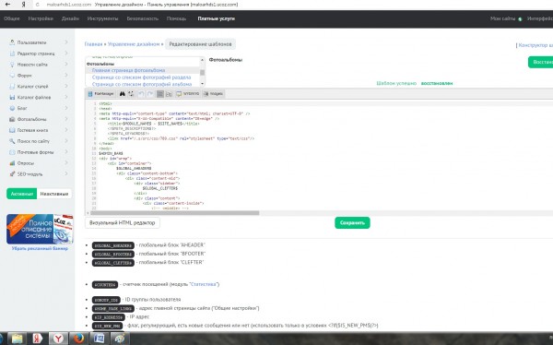Open File Manager in editor toolbar
This screenshot has width=553, height=345.
tap(100, 94)
